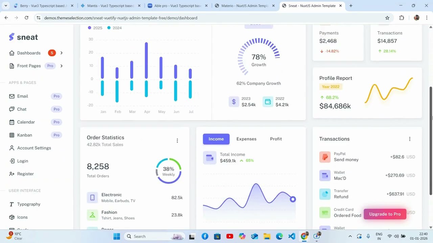Switch to Berry Vue3 browser tab
Viewport: 433px width, 243px height.
[x=43, y=6]
